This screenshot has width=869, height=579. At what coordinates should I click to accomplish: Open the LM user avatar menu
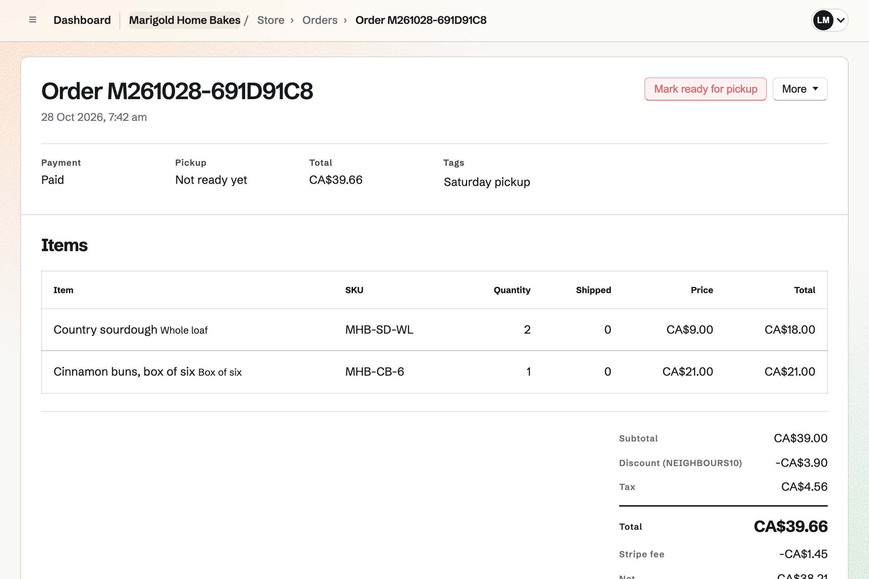[x=830, y=20]
